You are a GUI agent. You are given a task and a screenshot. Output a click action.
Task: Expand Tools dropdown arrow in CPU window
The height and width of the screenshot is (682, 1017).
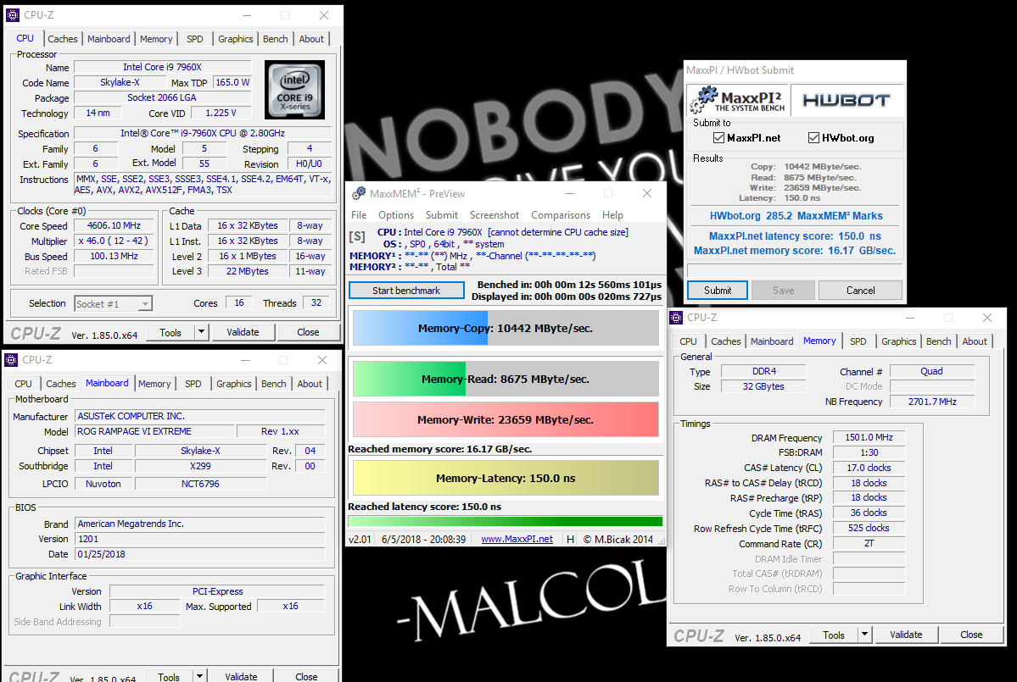click(202, 332)
